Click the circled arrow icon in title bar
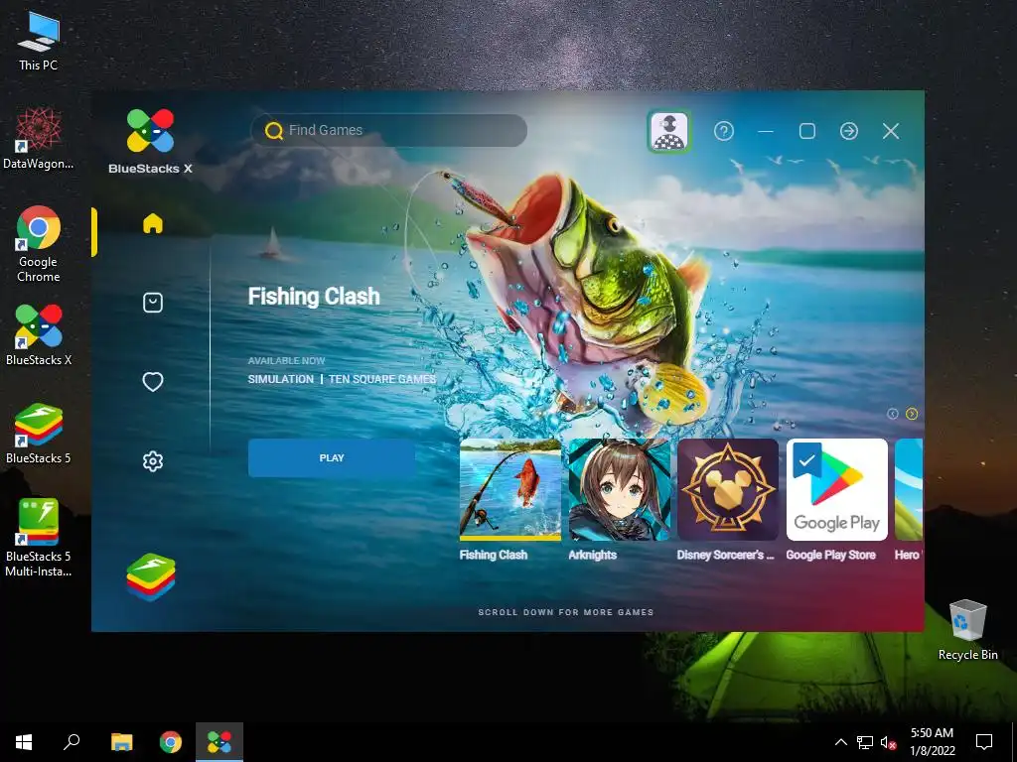This screenshot has height=762, width=1017. click(x=849, y=132)
